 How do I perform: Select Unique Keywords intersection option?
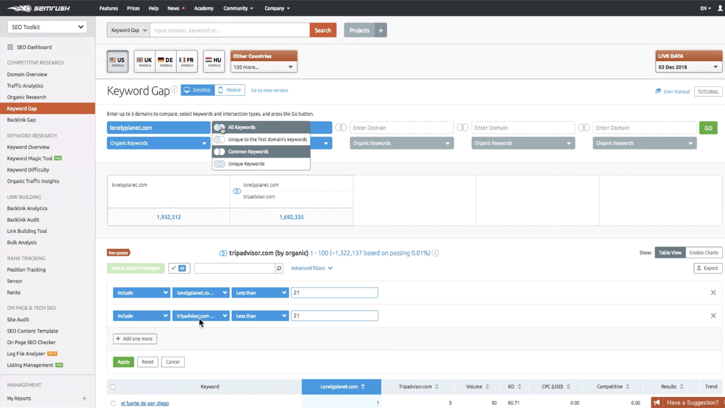point(261,164)
